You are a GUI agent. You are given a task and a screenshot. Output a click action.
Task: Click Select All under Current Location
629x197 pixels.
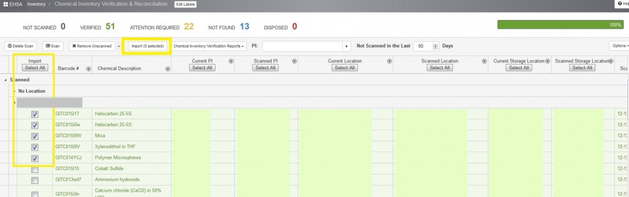[344, 68]
